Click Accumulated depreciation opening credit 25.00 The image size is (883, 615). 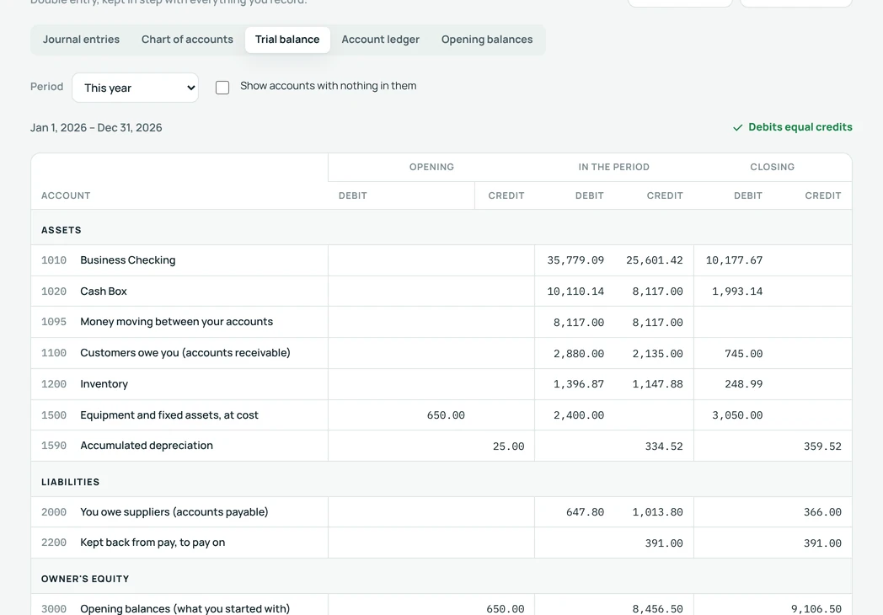coord(509,446)
